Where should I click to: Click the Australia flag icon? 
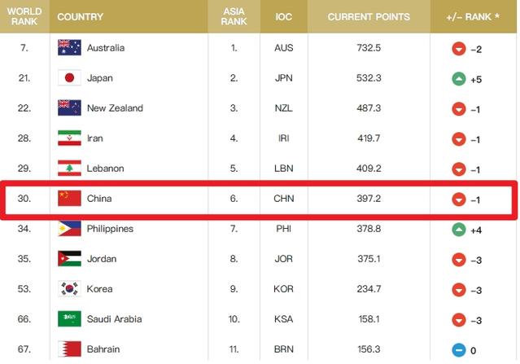(x=69, y=47)
